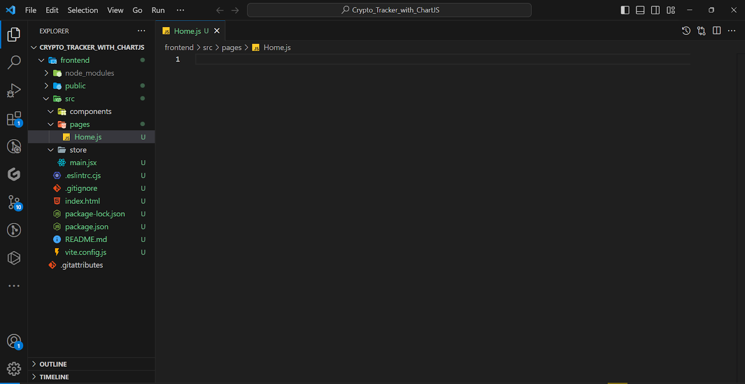745x384 pixels.
Task: Click the Crypto_Tracker_with_ChartJS search box
Action: pos(389,10)
